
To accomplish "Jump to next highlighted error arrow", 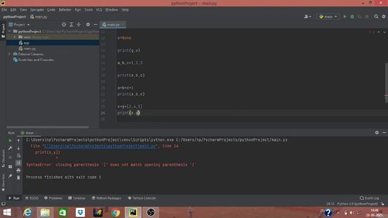I will point(384,32).
